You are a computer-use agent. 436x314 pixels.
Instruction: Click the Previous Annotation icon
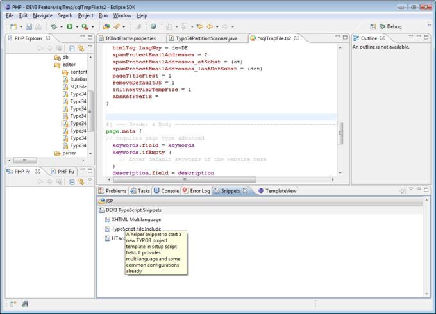point(185,27)
